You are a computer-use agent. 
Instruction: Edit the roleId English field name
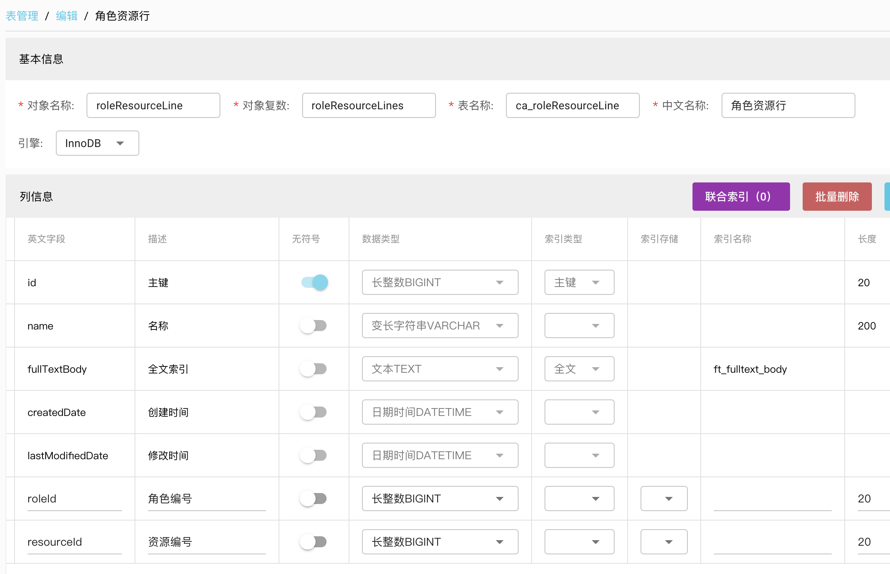pos(74,499)
